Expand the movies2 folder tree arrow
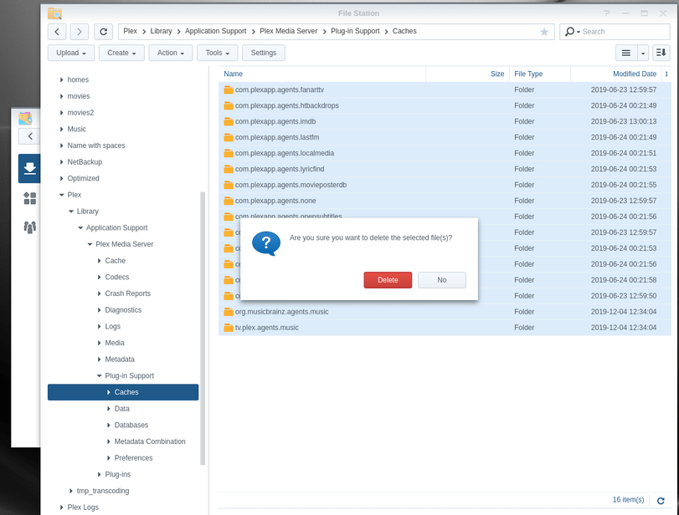679x515 pixels. tap(61, 113)
